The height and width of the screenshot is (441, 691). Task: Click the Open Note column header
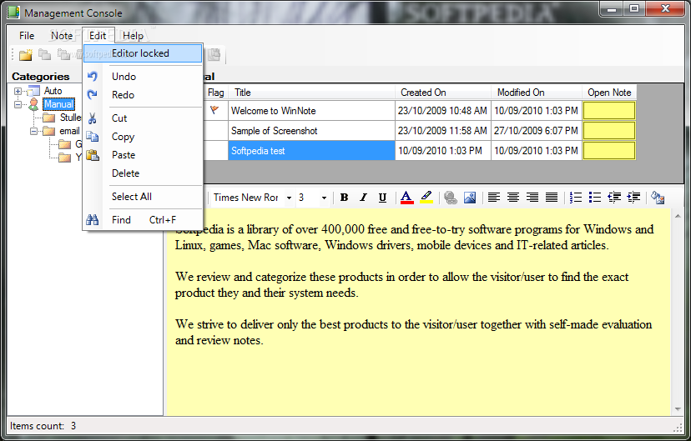[609, 93]
